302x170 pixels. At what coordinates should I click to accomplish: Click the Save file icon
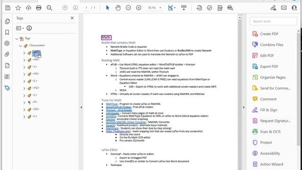[x=8, y=8]
